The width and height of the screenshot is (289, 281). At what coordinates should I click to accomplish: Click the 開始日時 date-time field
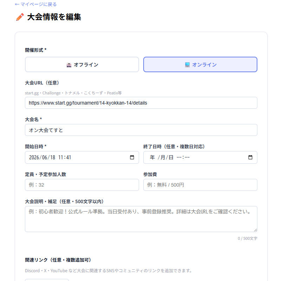point(82,157)
